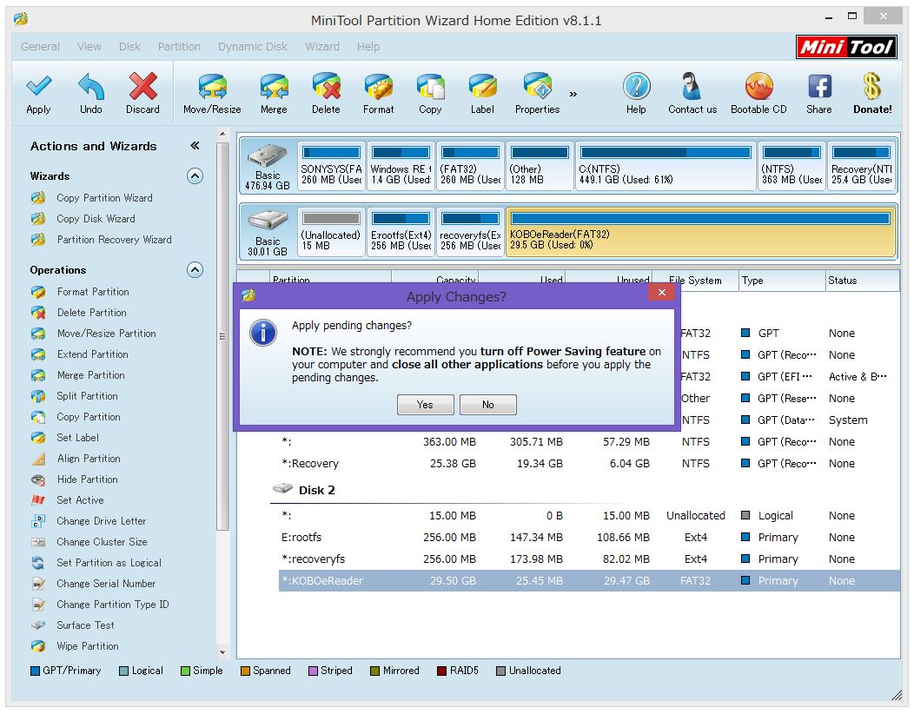Click the Change Partition Type ID icon

[x=38, y=605]
